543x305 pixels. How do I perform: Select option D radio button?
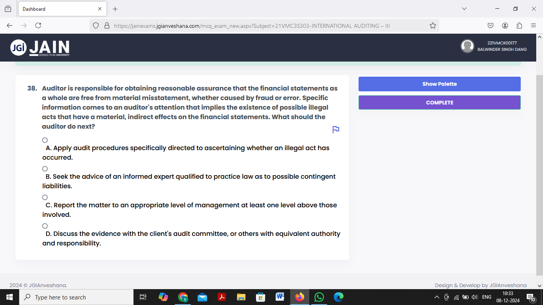point(45,226)
